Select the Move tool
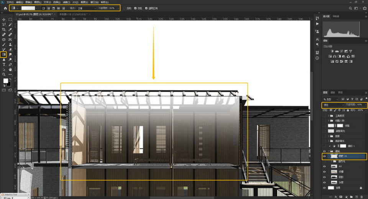Screen dimensions: 368x199 pos(4,20)
